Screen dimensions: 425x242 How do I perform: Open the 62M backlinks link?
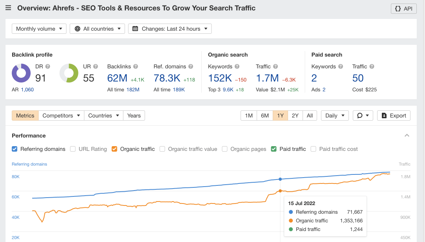pos(117,78)
